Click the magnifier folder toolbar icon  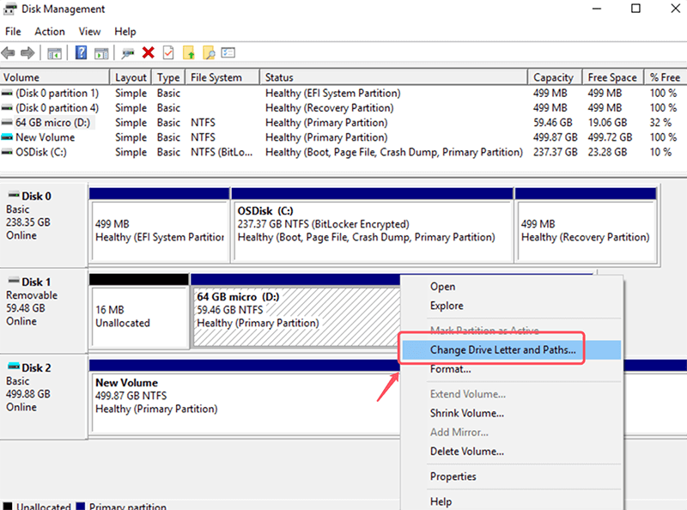click(x=209, y=53)
